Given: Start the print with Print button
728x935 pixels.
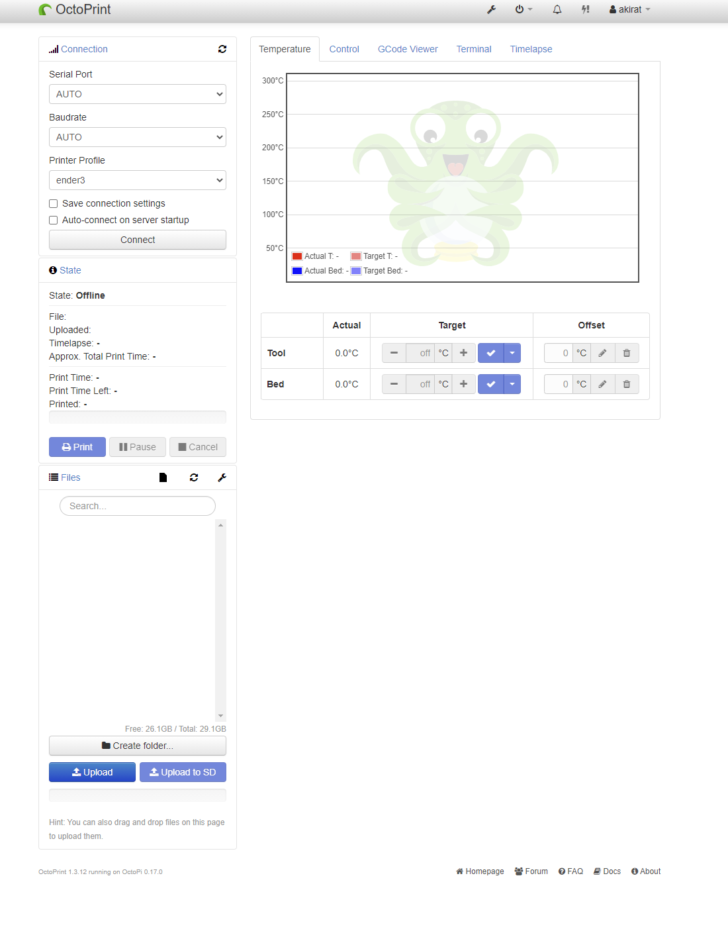Looking at the screenshot, I should (x=77, y=447).
